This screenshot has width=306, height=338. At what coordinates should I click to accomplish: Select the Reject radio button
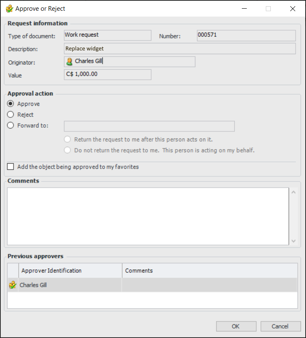click(11, 114)
